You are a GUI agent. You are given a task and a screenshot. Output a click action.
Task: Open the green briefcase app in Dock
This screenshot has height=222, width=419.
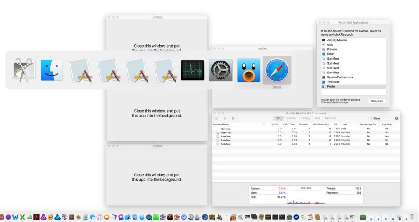coord(363,217)
